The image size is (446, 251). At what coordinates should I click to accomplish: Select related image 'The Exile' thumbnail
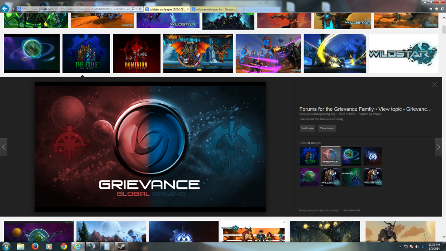coord(309,156)
